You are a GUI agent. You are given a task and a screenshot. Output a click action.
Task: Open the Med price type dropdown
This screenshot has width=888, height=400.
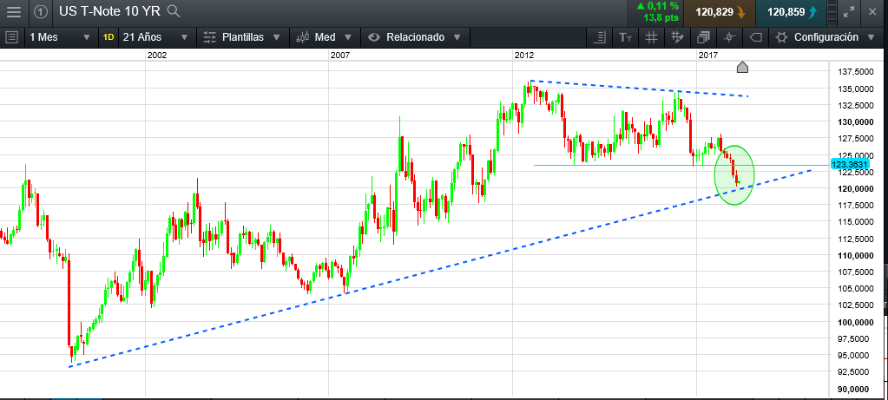[x=324, y=37]
